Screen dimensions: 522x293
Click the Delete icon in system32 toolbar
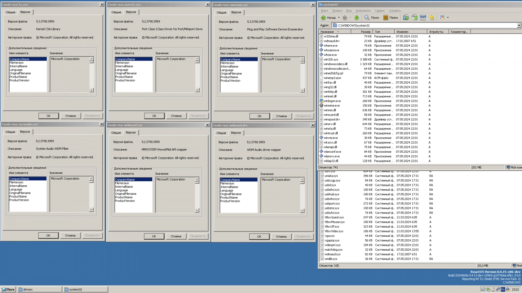pos(423,18)
